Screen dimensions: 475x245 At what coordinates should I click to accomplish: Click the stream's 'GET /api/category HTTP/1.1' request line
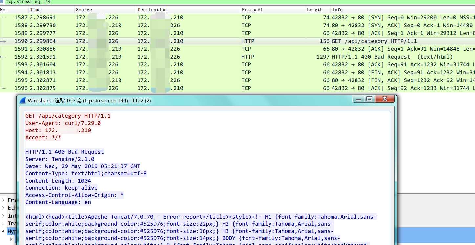pyautogui.click(x=68, y=116)
